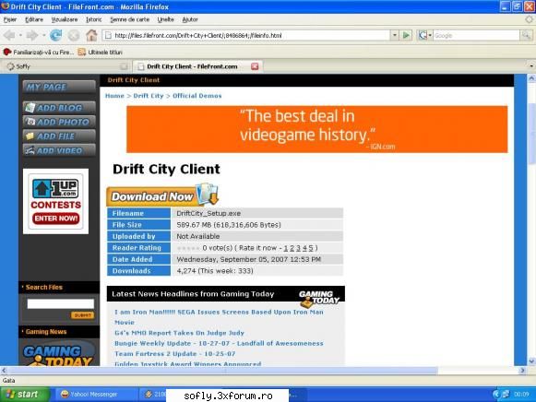
Task: Close the Drift City Client tab
Action: (255, 66)
